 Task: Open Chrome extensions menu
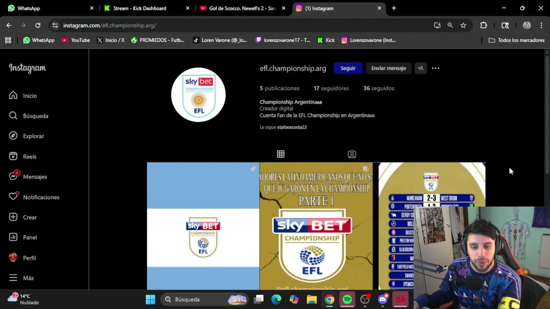[483, 25]
